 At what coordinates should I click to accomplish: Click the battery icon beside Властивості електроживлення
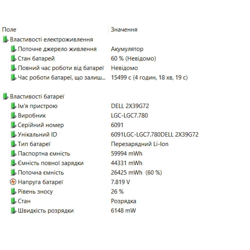5,39
